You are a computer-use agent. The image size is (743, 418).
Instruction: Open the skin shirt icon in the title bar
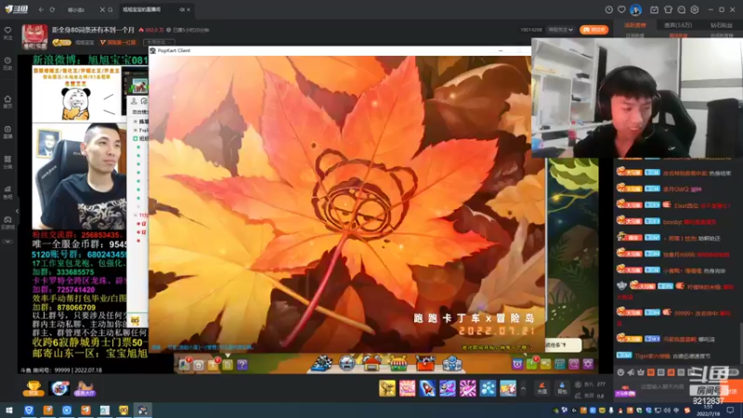668,9
